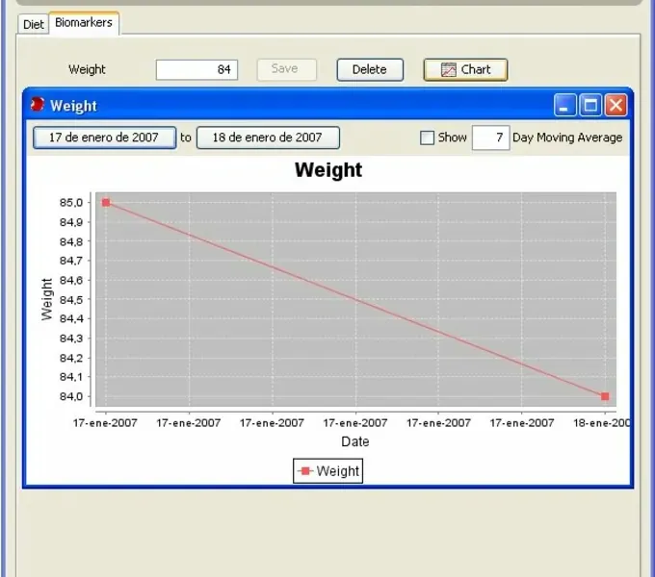Click the Weight legend entry

coord(327,471)
